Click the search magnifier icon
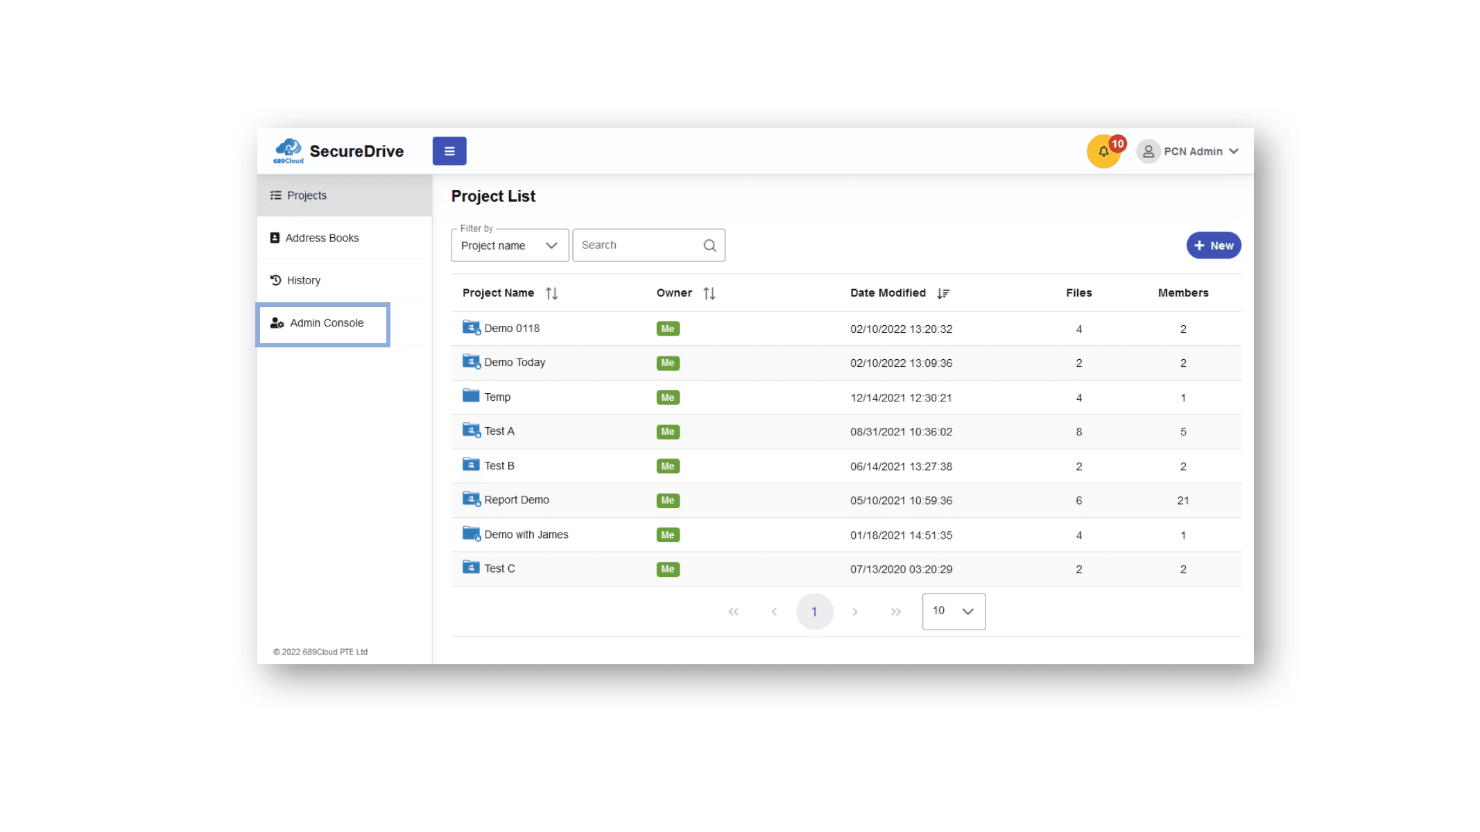The image size is (1480, 832). tap(709, 245)
